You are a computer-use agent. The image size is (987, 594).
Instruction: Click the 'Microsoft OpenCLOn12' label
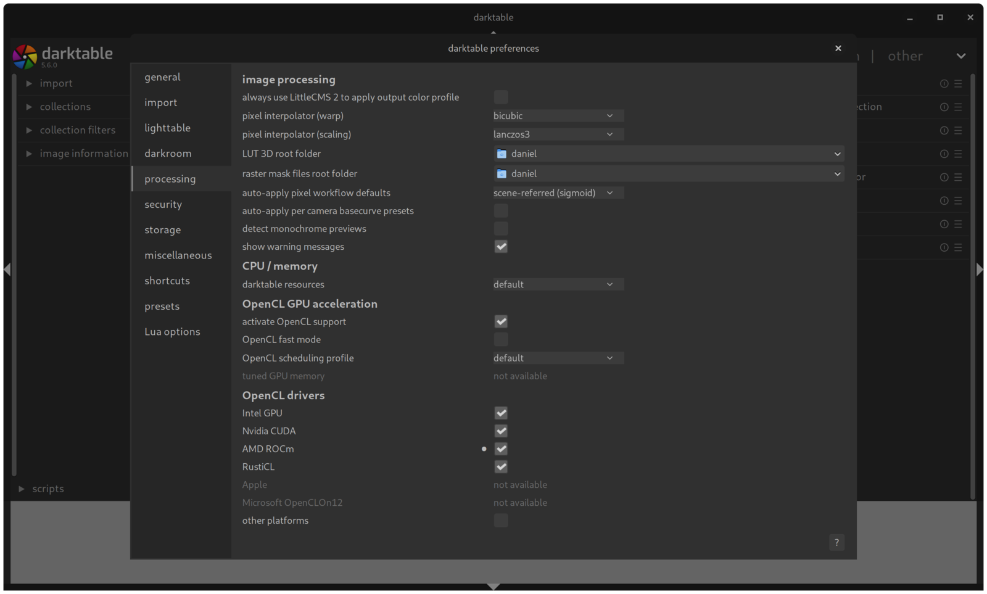click(292, 503)
